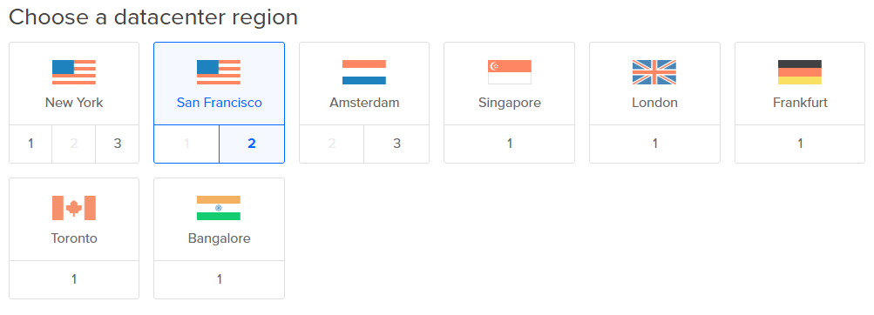Select the Netherlands flag for Amsterdam

[364, 72]
